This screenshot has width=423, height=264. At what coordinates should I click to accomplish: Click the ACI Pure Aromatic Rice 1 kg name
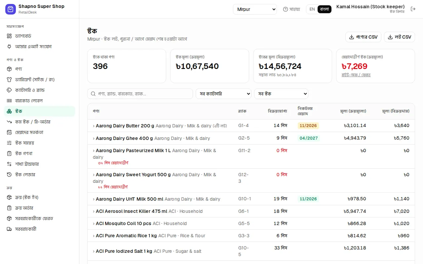coord(126,236)
